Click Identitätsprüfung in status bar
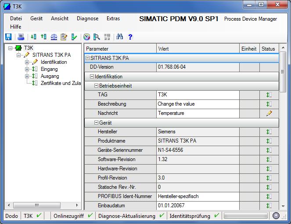Viewport: 291px width, 224px height. (190, 216)
